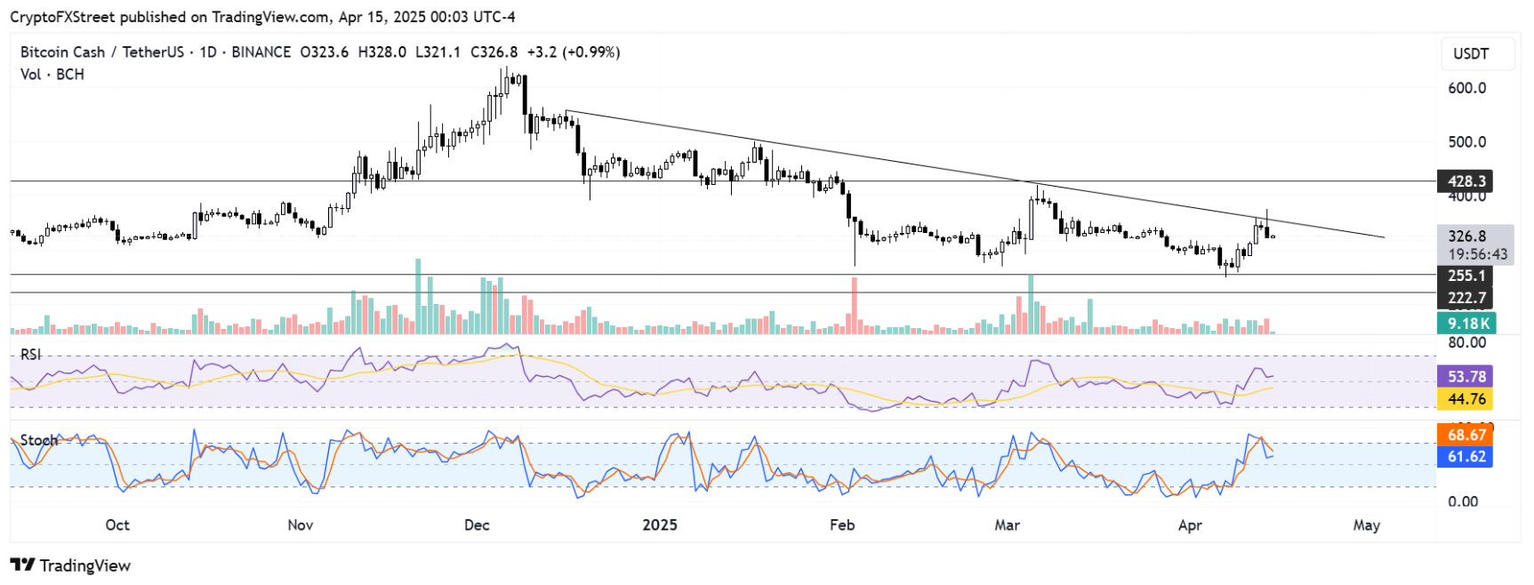The width and height of the screenshot is (1534, 585).
Task: Click the May label on time axis
Action: point(1366,525)
